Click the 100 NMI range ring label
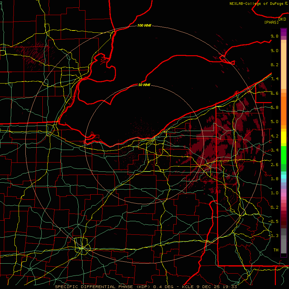The height and width of the screenshot is (289, 289). (x=144, y=25)
